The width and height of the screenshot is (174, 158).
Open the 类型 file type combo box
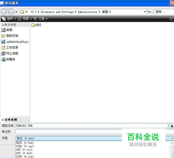pyautogui.click(x=95, y=138)
